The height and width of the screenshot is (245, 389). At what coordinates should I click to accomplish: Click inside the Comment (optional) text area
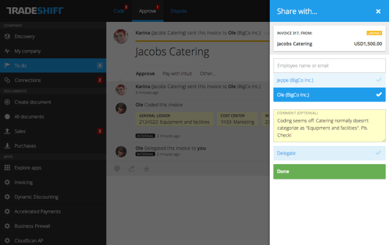click(x=329, y=126)
